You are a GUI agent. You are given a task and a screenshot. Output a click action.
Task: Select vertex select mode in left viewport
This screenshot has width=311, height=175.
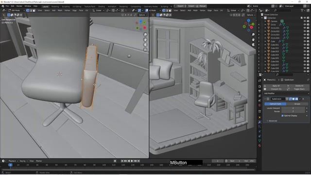pos(28,10)
